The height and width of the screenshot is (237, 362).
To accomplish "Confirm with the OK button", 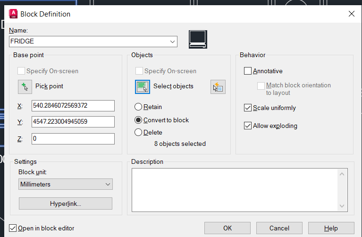I will coord(227,228).
